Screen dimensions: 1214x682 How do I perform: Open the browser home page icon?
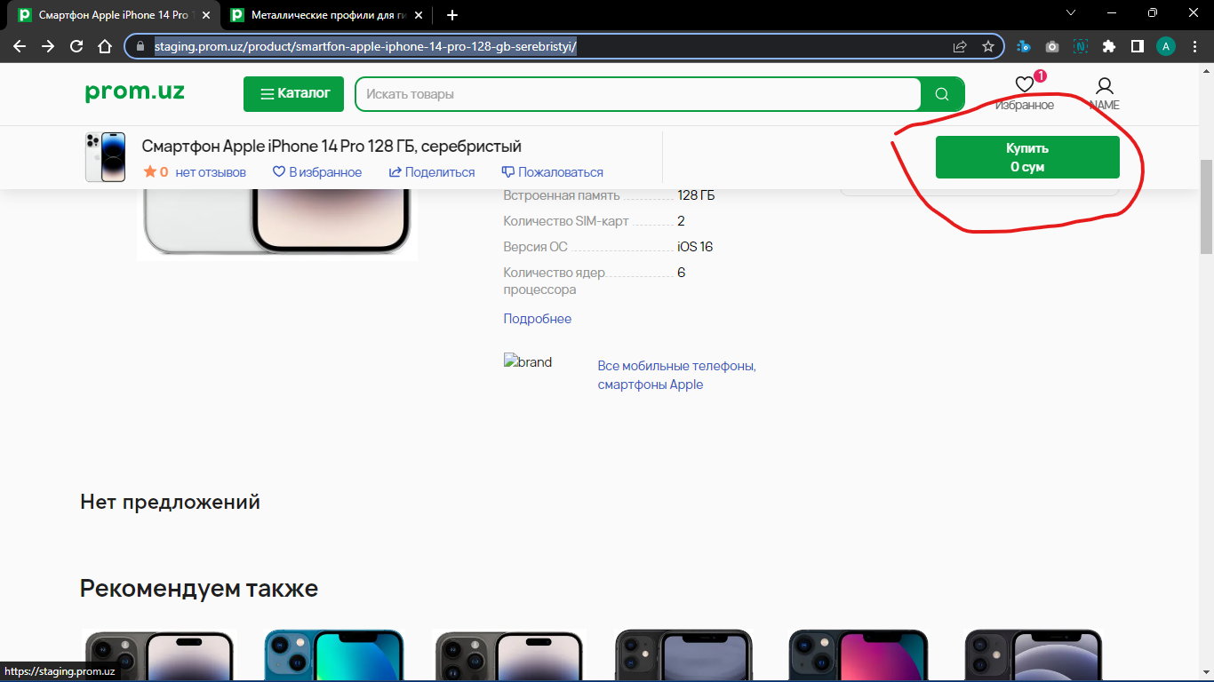click(x=105, y=46)
